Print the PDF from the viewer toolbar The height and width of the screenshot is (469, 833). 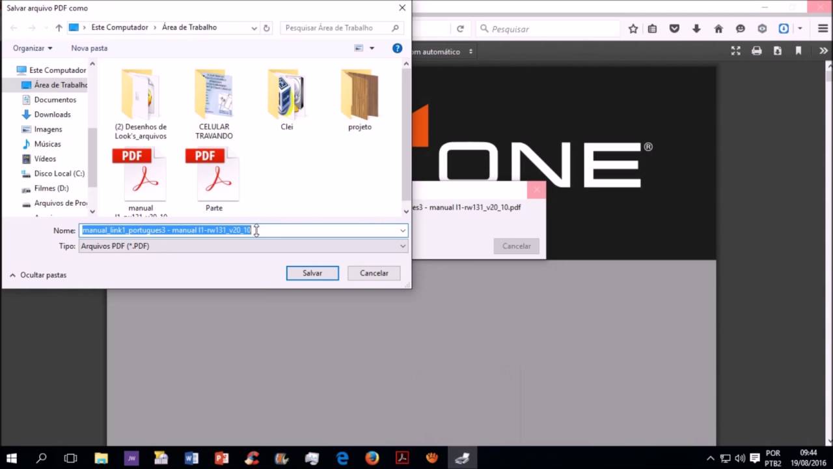click(757, 51)
